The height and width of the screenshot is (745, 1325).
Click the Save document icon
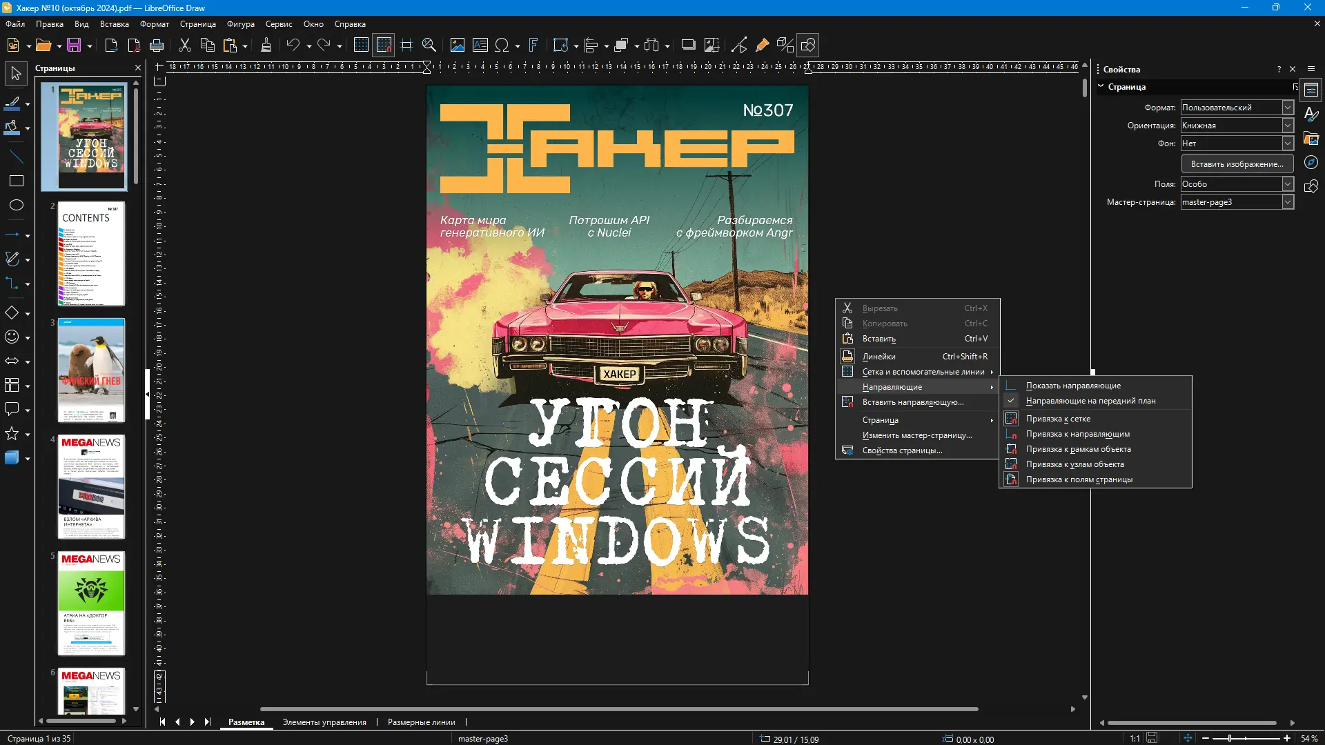click(74, 46)
